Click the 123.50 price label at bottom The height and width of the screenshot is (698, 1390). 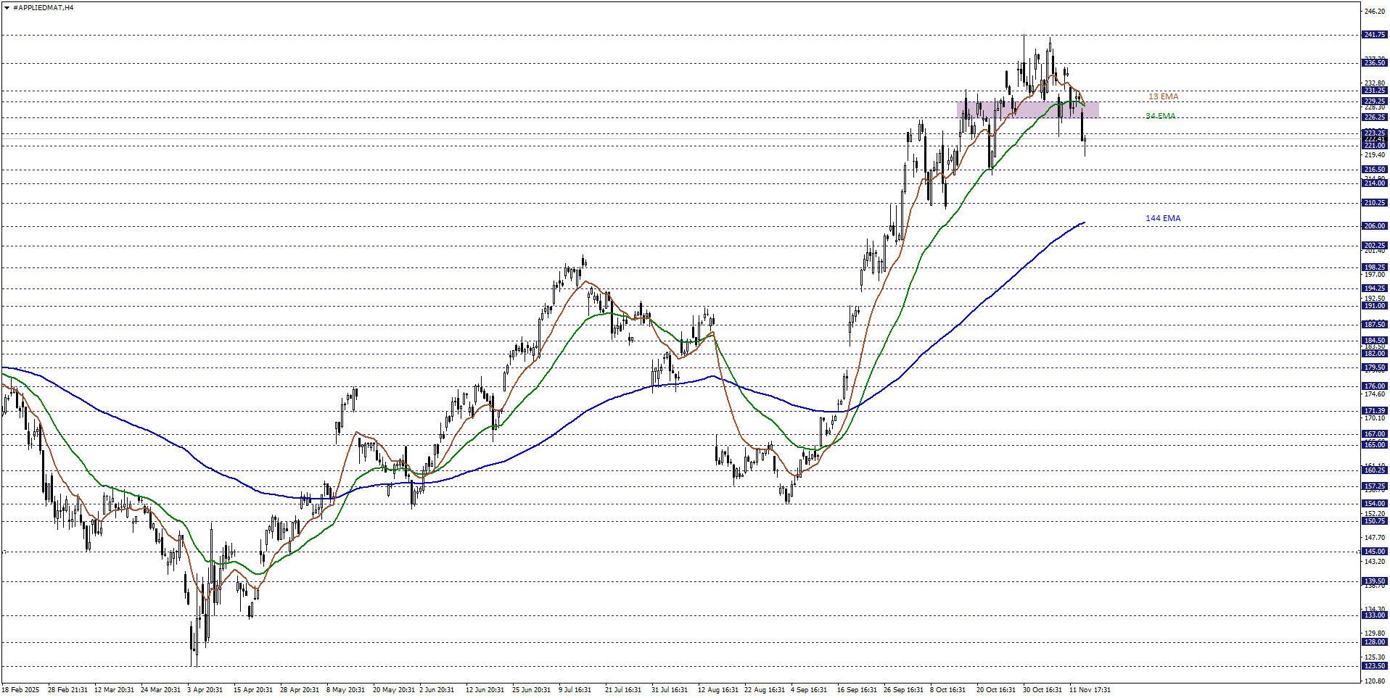click(1374, 666)
